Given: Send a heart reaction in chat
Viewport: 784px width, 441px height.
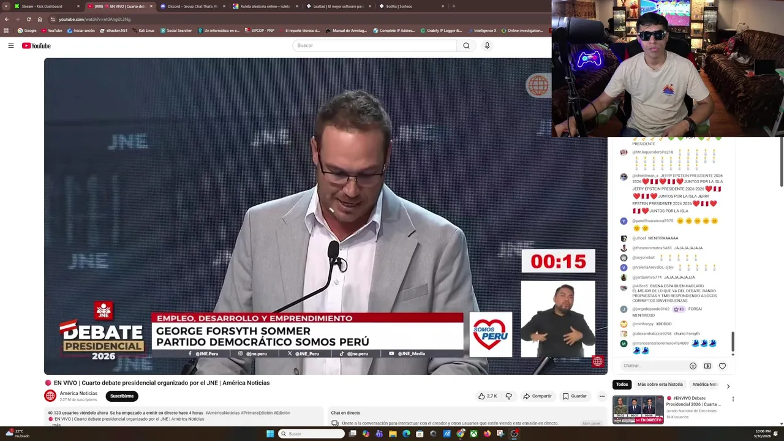Looking at the screenshot, I should click(722, 366).
